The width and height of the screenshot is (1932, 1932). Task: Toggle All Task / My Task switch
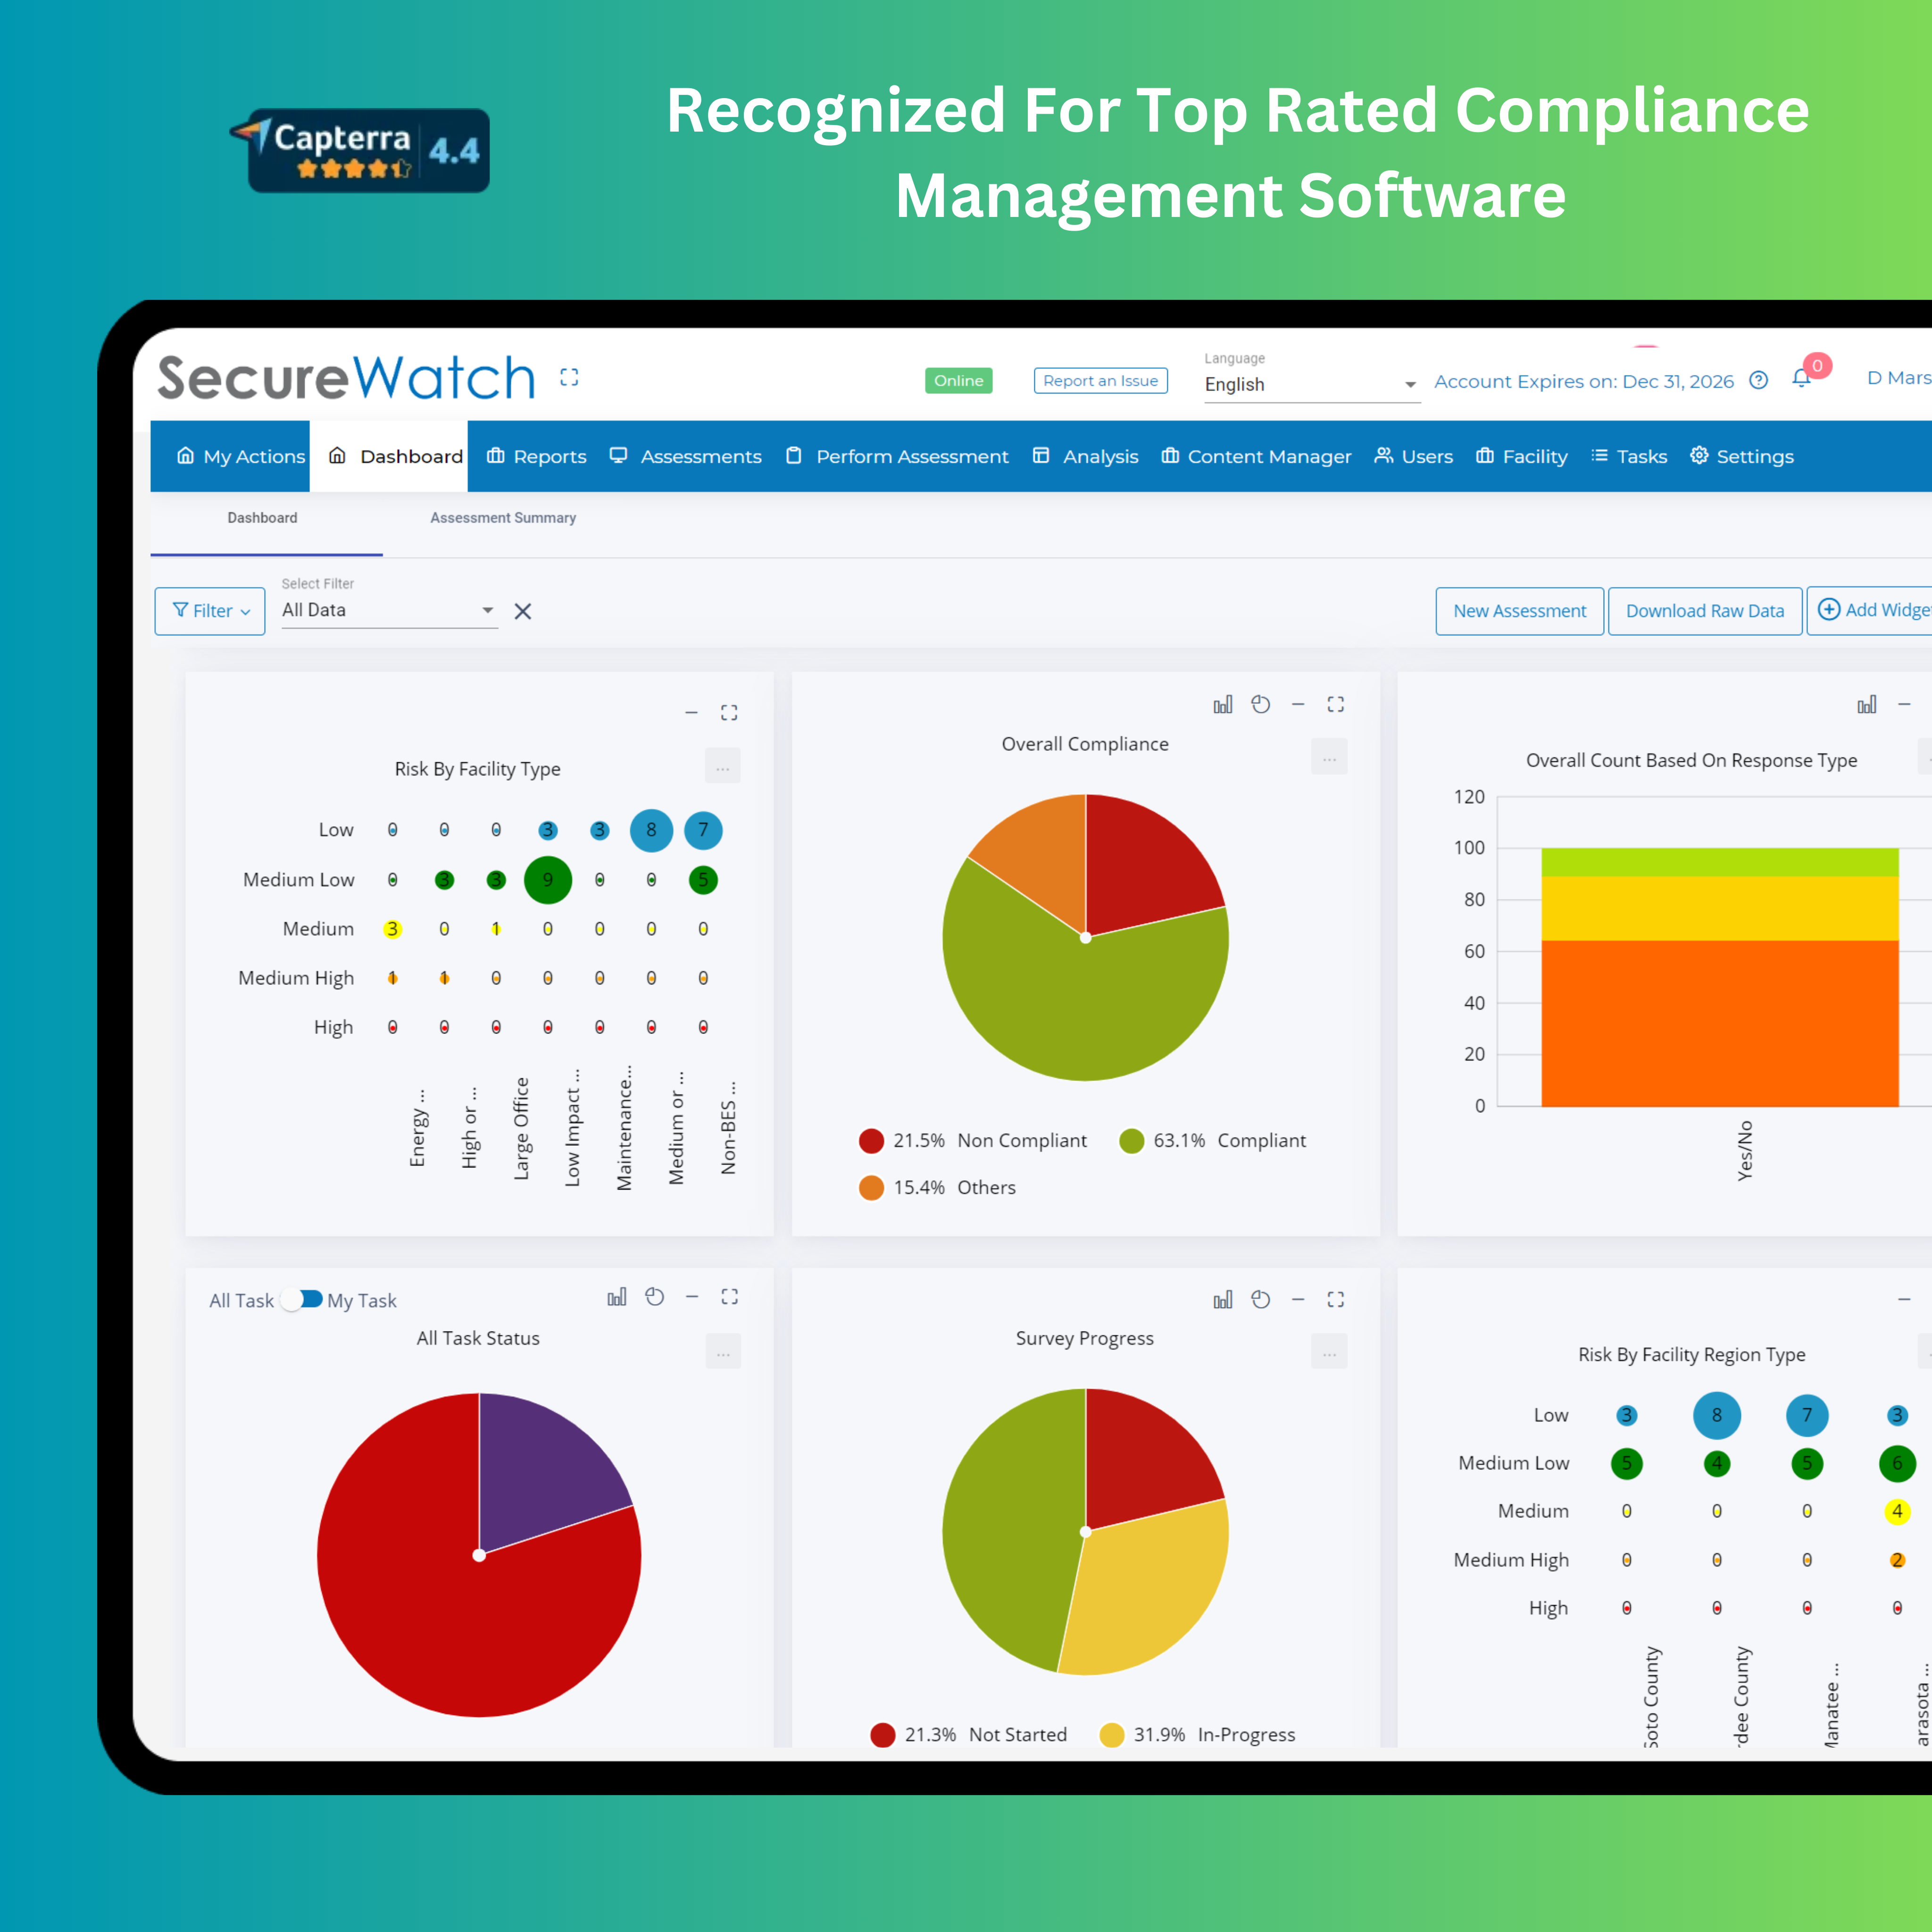click(x=301, y=1299)
